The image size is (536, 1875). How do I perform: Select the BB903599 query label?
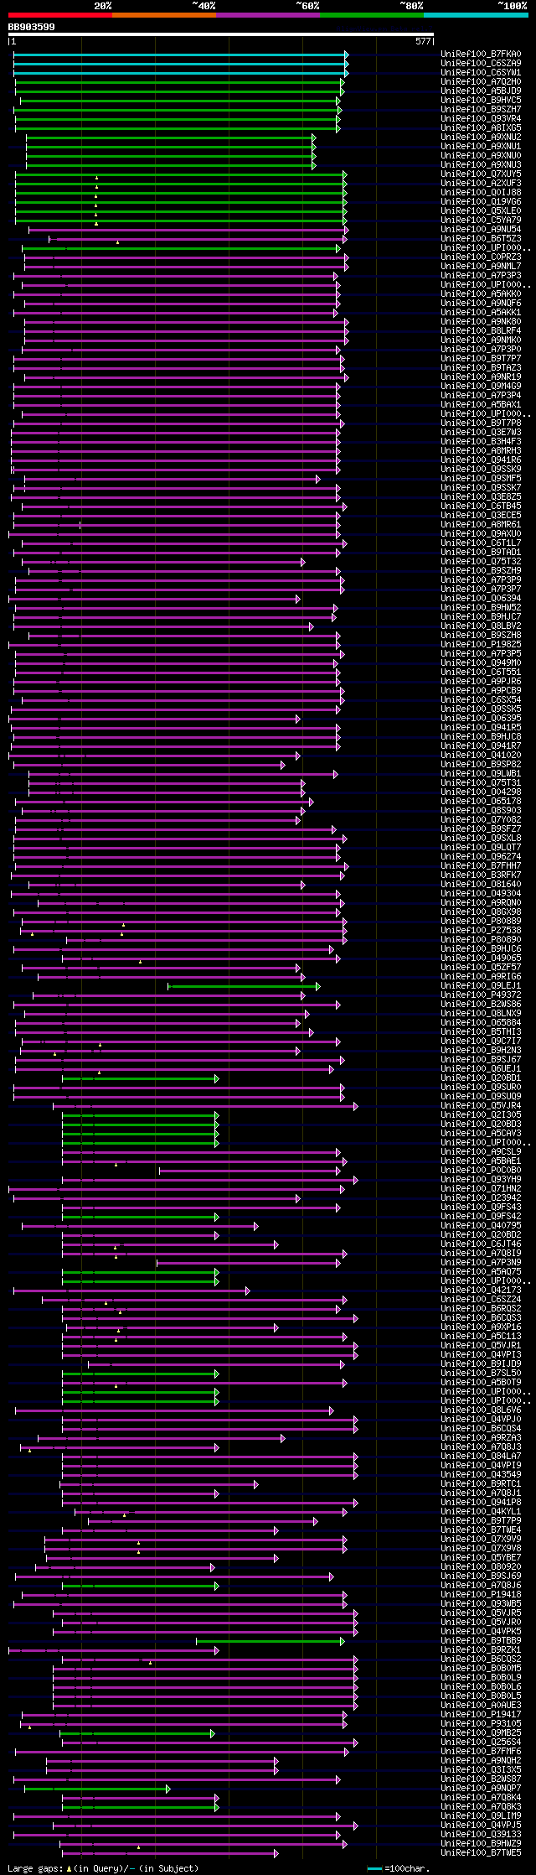(x=32, y=27)
